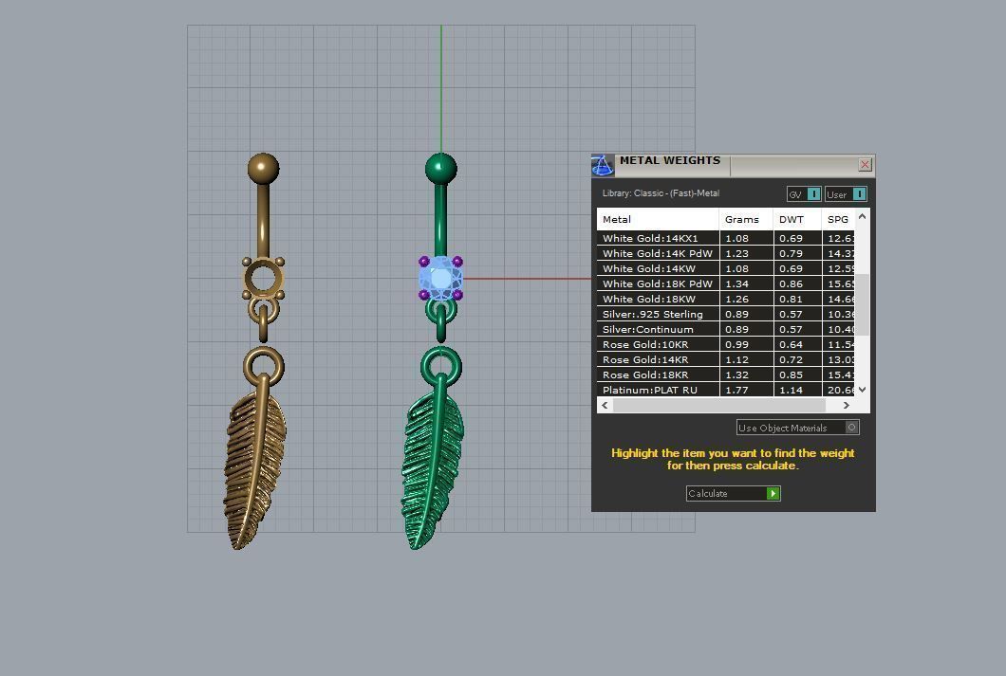Click the 1.32 grams value for Rose Gold:18KR

coord(736,375)
